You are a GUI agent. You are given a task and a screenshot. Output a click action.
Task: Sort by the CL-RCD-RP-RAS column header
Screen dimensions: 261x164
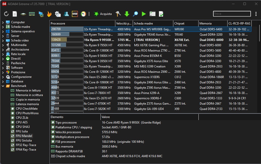[239, 24]
